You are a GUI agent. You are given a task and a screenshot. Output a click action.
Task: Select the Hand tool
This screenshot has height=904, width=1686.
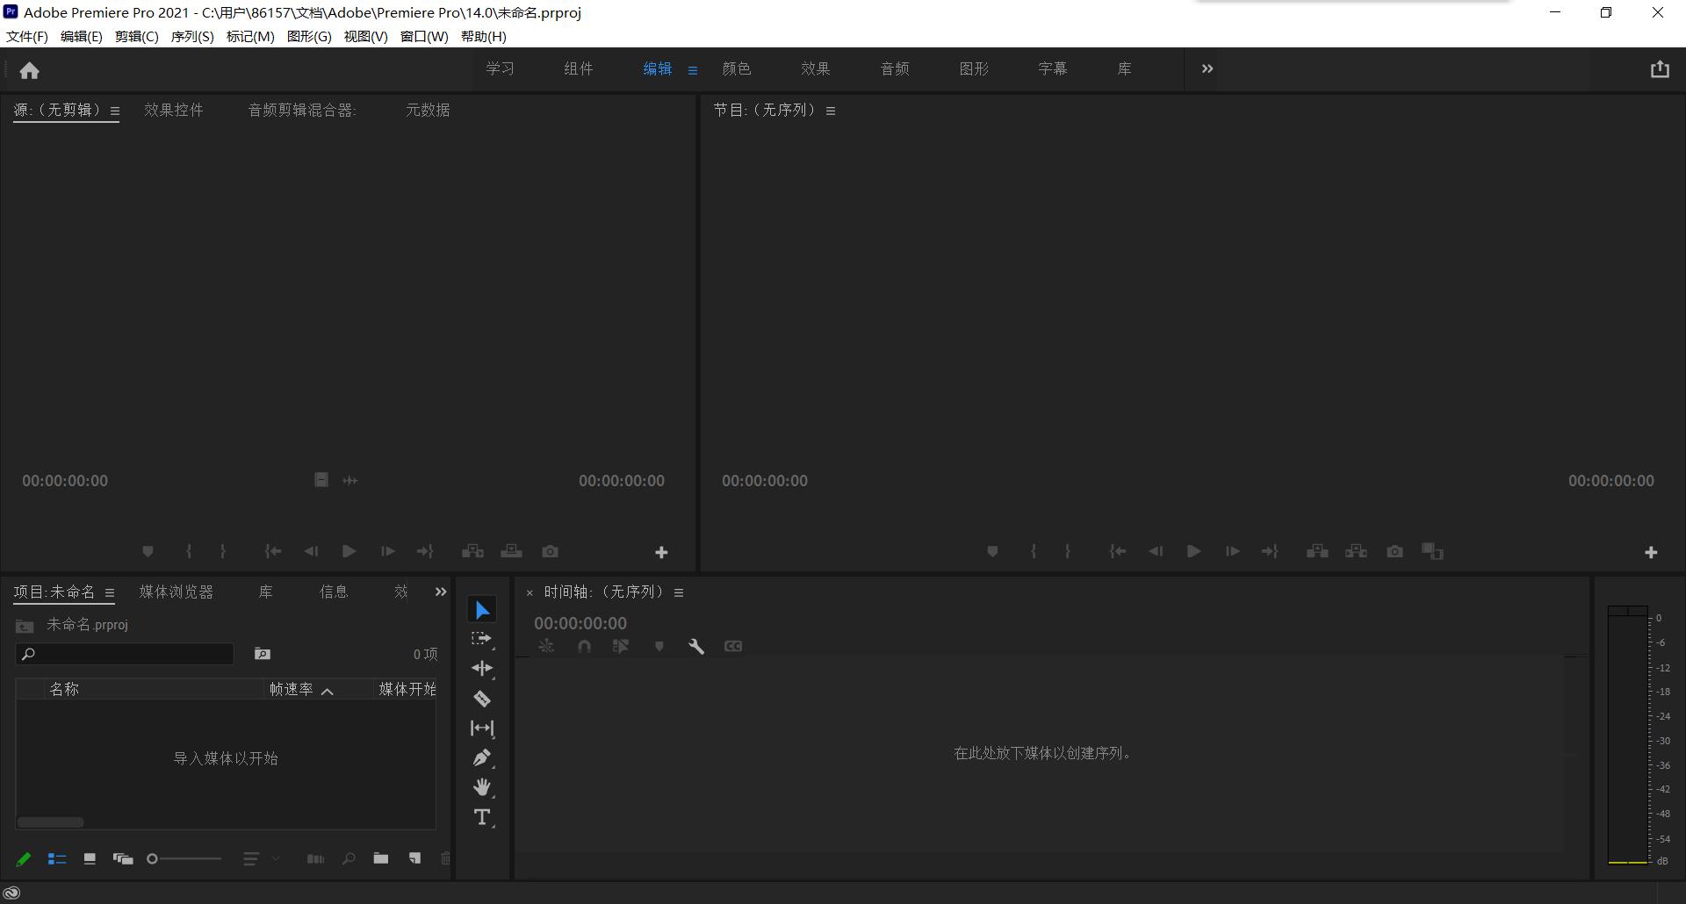tap(481, 786)
